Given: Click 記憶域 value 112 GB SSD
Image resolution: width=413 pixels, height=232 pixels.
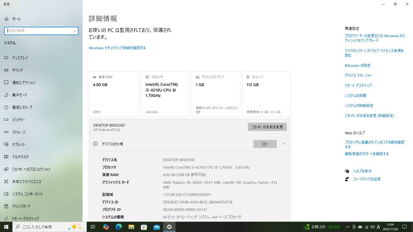Looking at the screenshot, I should [x=187, y=195].
